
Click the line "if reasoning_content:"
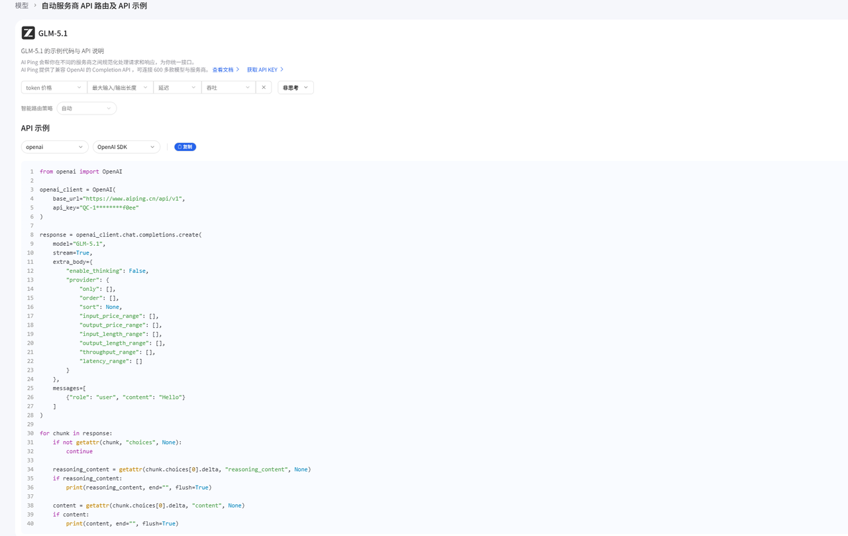point(87,478)
